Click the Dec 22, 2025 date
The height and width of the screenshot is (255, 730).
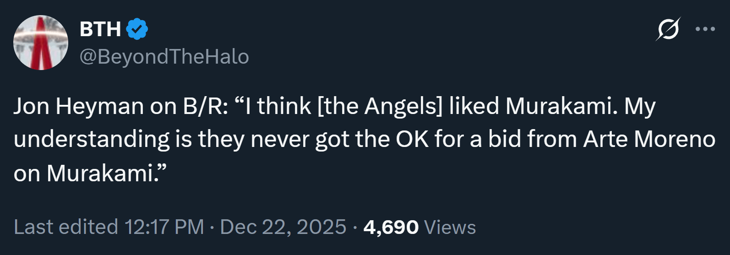coord(283,227)
